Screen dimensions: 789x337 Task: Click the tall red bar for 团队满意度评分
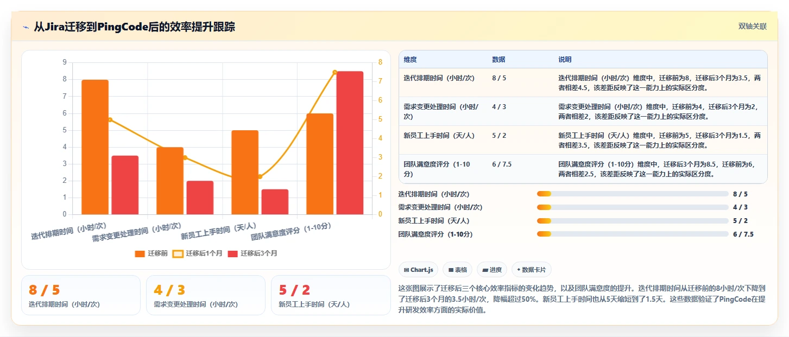pyautogui.click(x=350, y=143)
